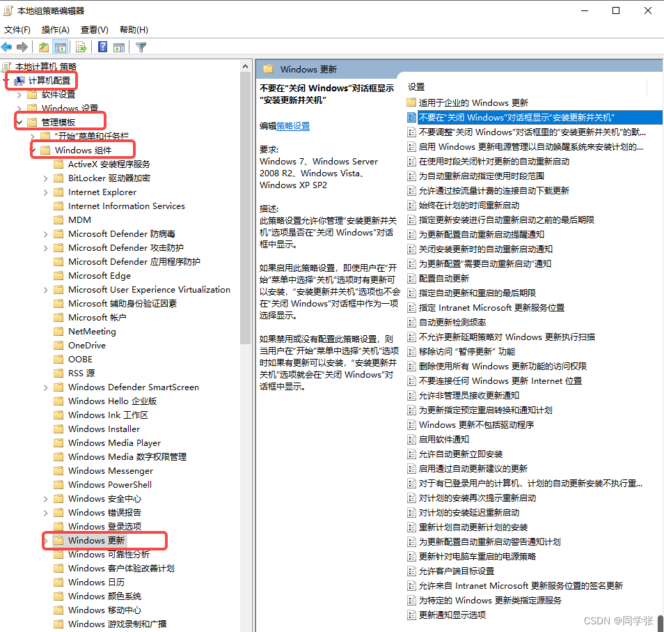This screenshot has height=632, width=664.
Task: Select policy 为特定的 Windows 更新类指定源服务
Action: click(490, 601)
